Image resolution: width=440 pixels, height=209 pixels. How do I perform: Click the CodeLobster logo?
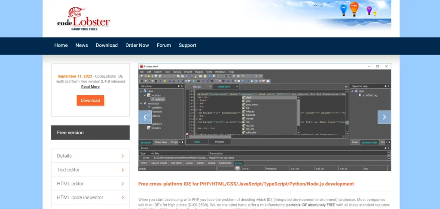pyautogui.click(x=84, y=19)
